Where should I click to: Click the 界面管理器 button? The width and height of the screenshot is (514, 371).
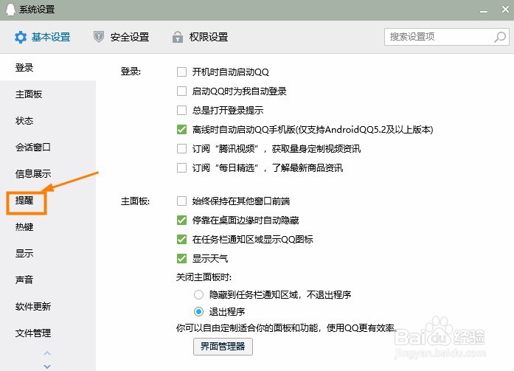[223, 347]
